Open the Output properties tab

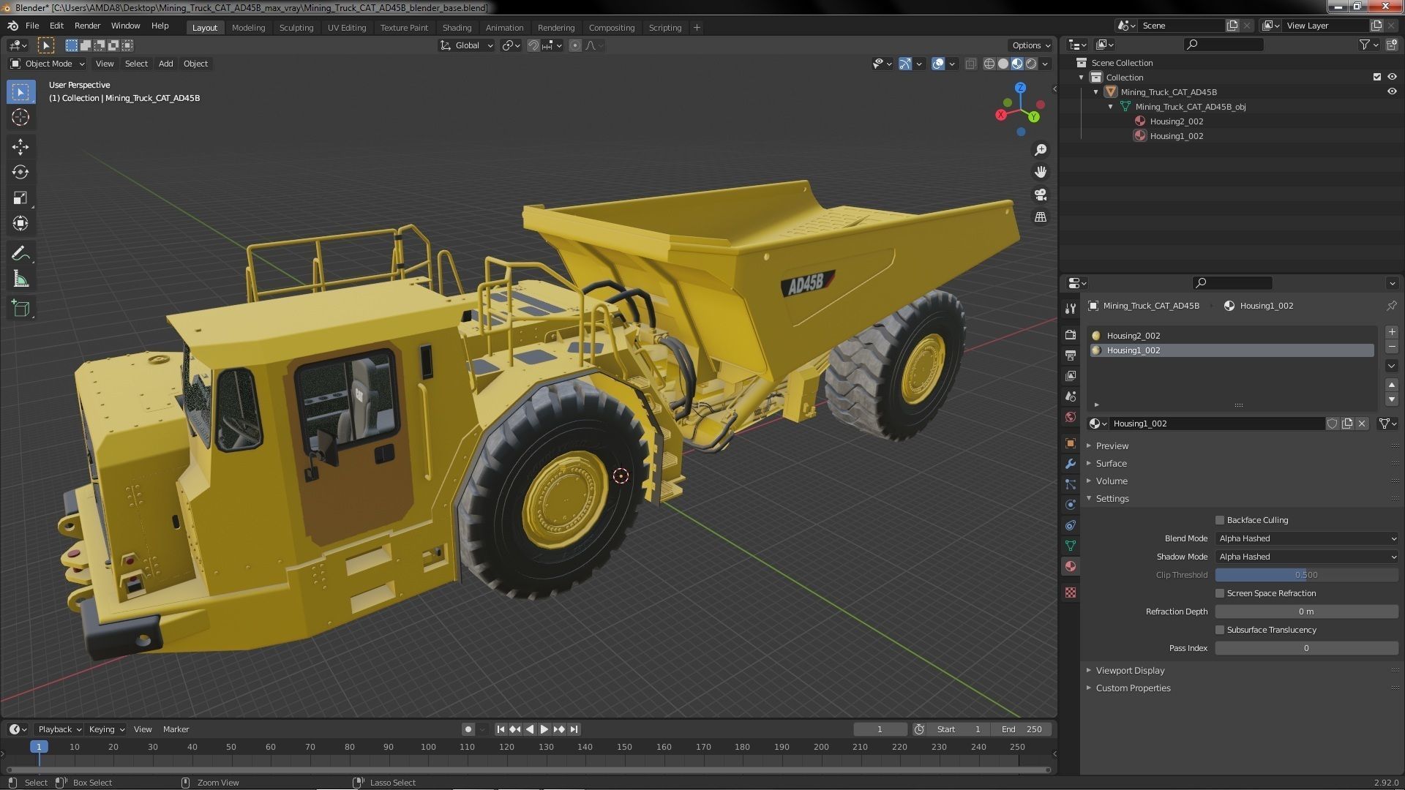(x=1071, y=355)
